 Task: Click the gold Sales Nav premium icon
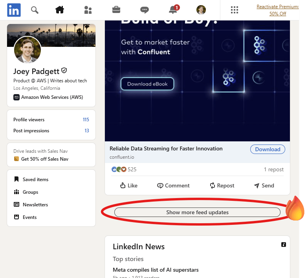[16, 159]
